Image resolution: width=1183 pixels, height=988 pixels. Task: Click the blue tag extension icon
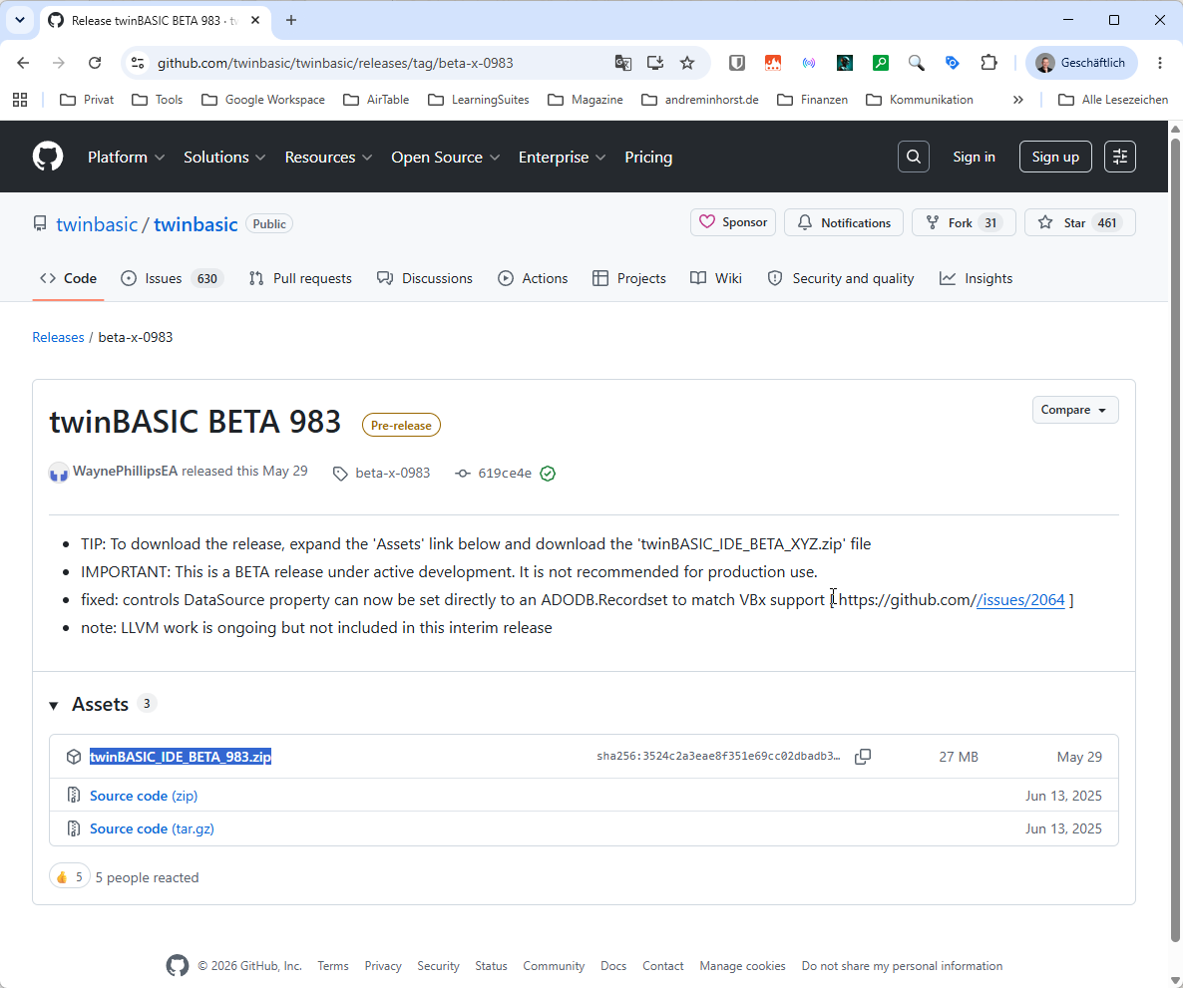click(953, 63)
